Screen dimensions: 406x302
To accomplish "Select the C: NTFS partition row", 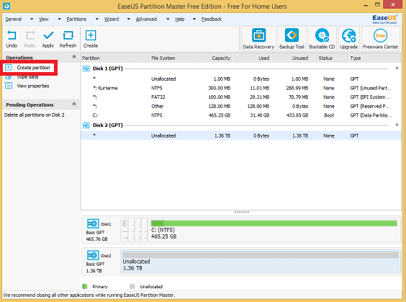I will coord(241,115).
